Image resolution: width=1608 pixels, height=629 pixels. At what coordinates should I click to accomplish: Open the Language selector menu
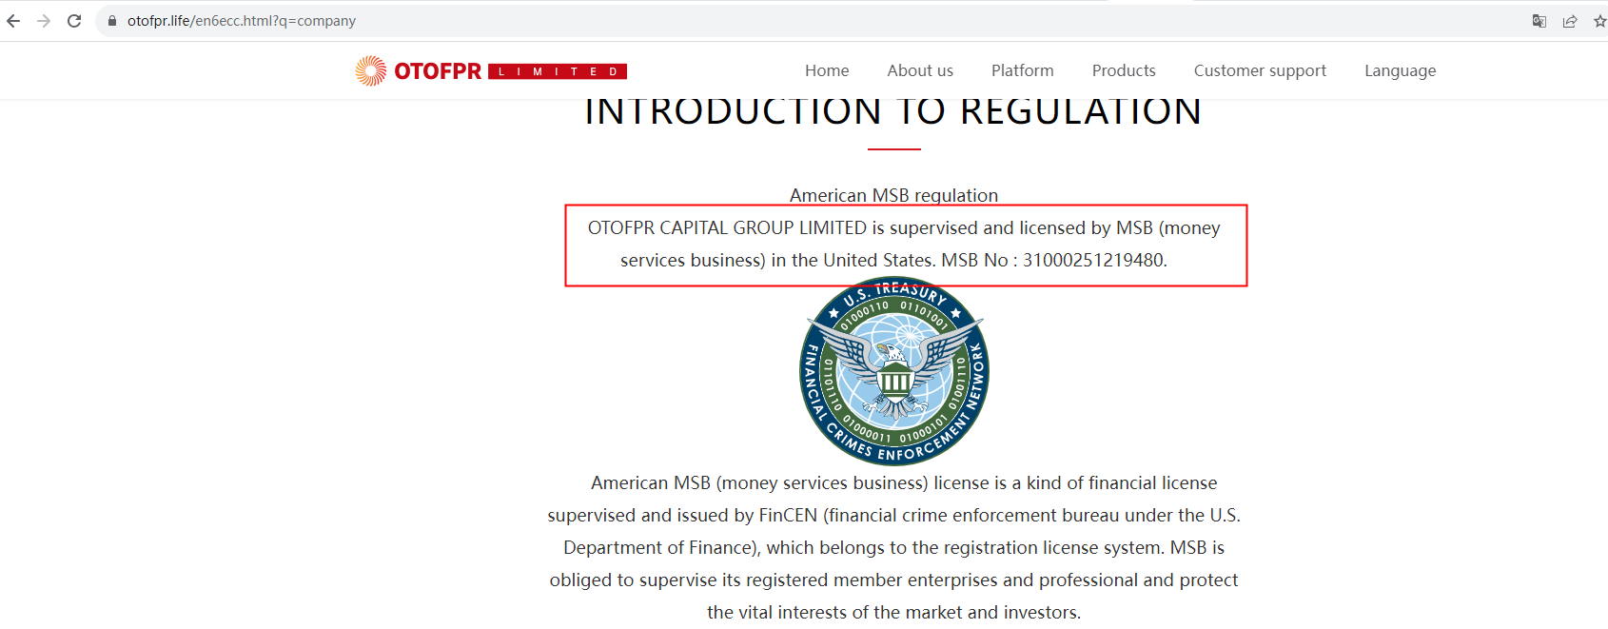pos(1401,70)
